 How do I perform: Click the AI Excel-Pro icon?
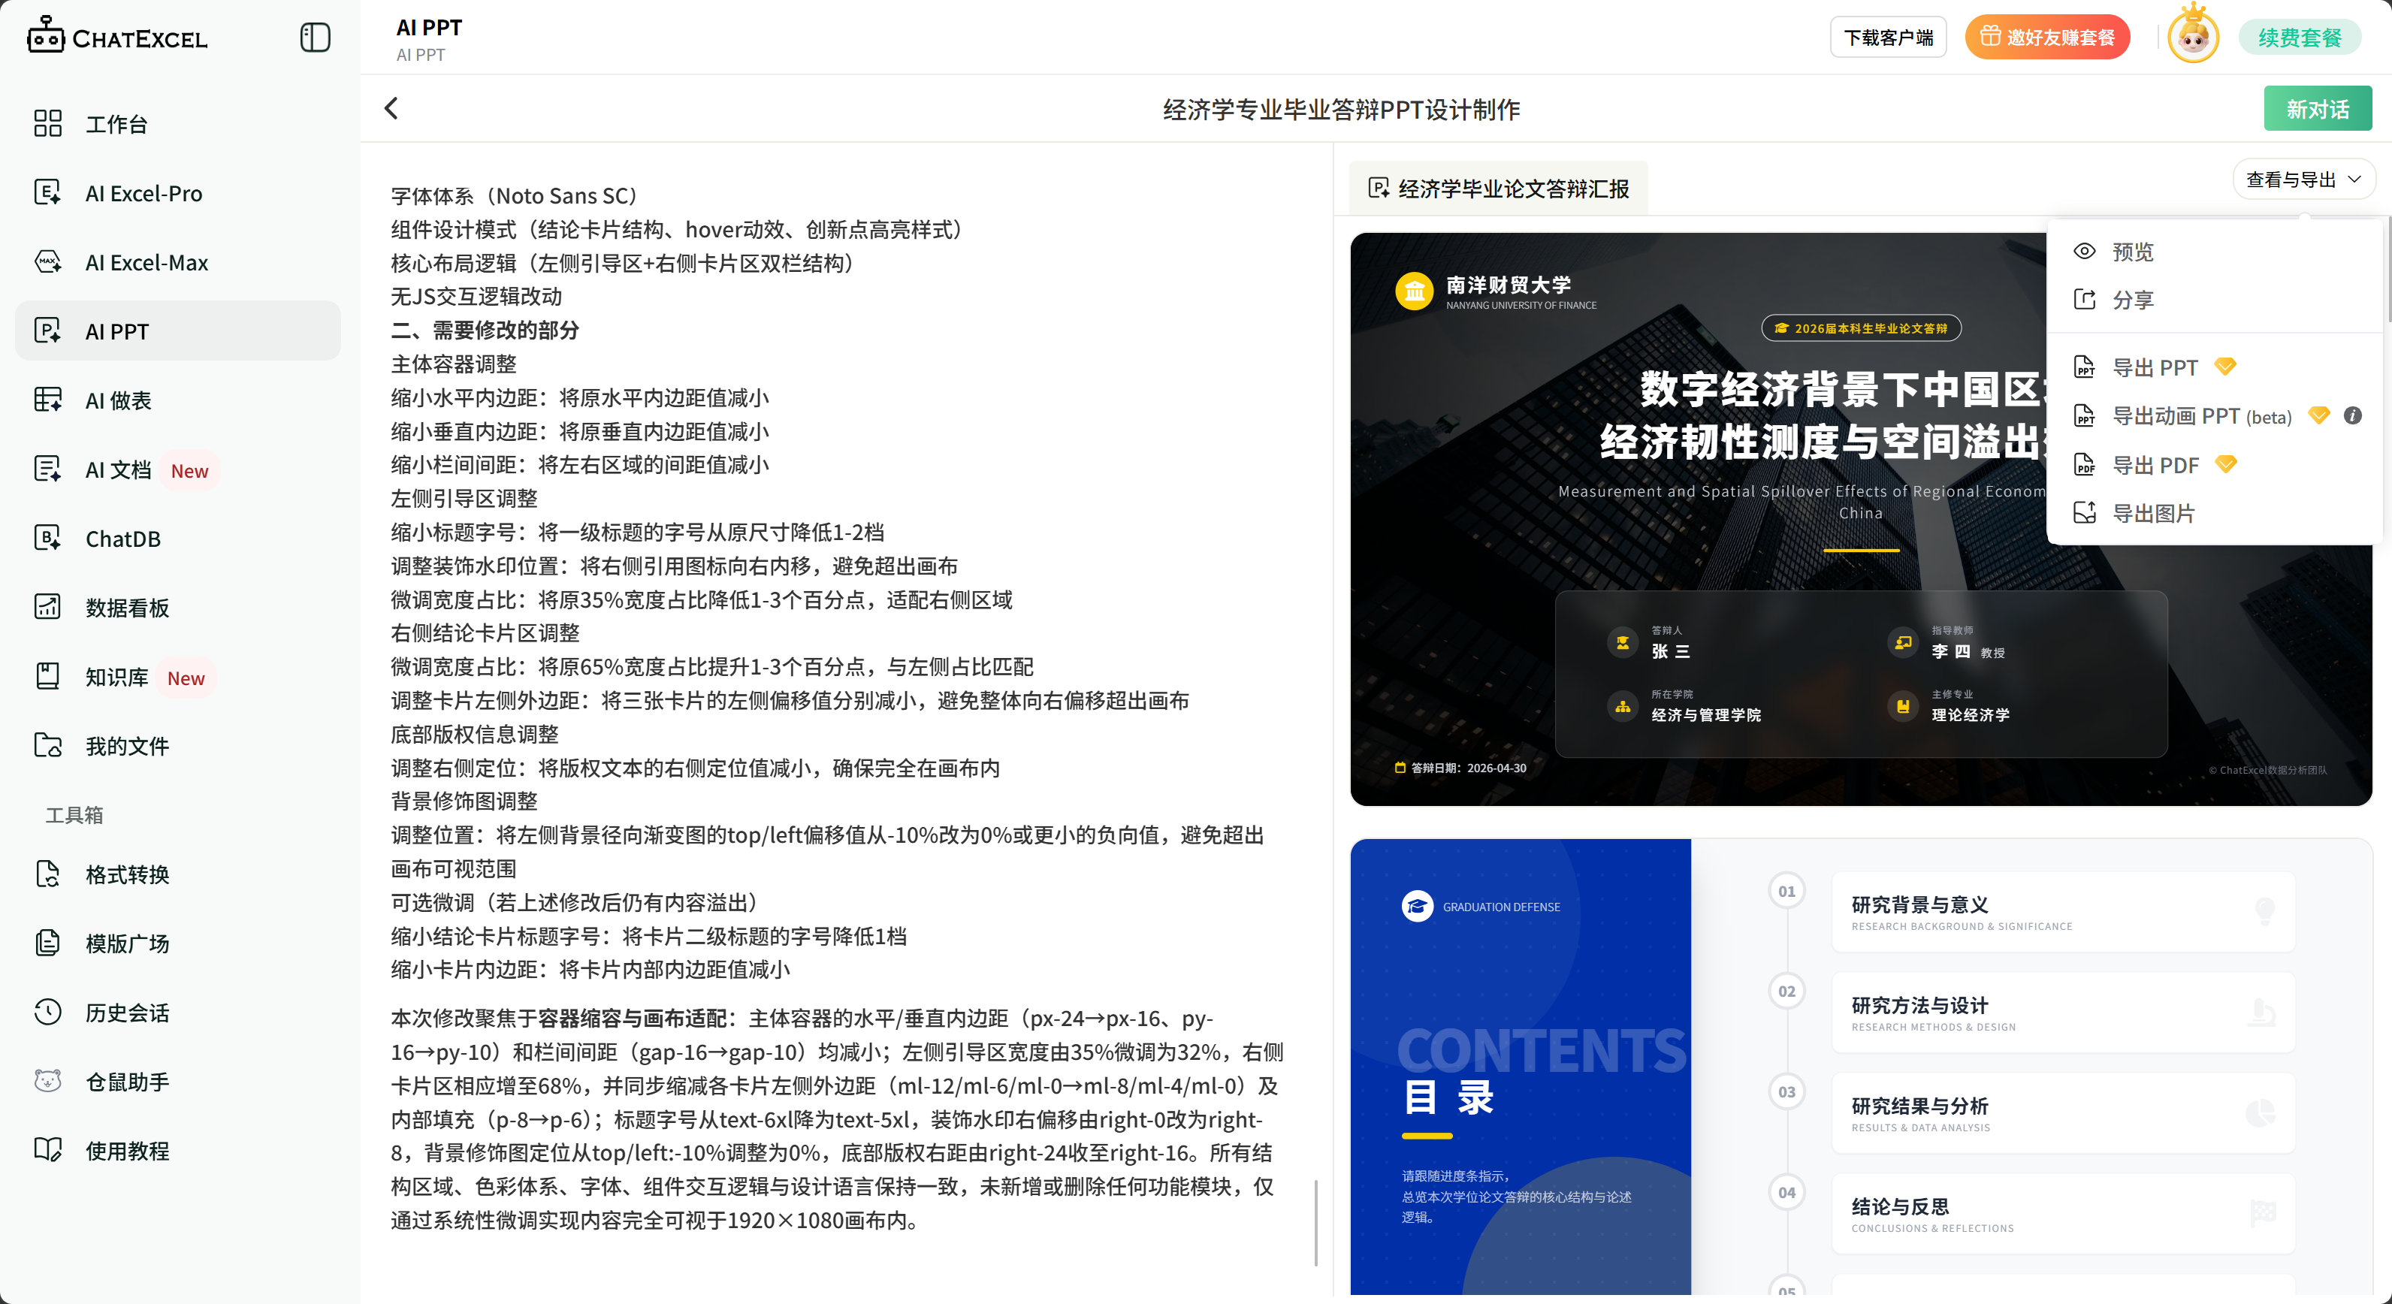coord(47,193)
